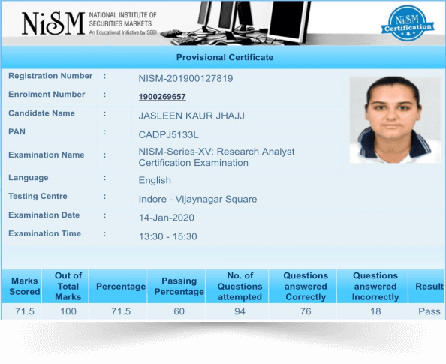The width and height of the screenshot is (446, 364).
Task: Click the examination name value text
Action: coord(216,157)
